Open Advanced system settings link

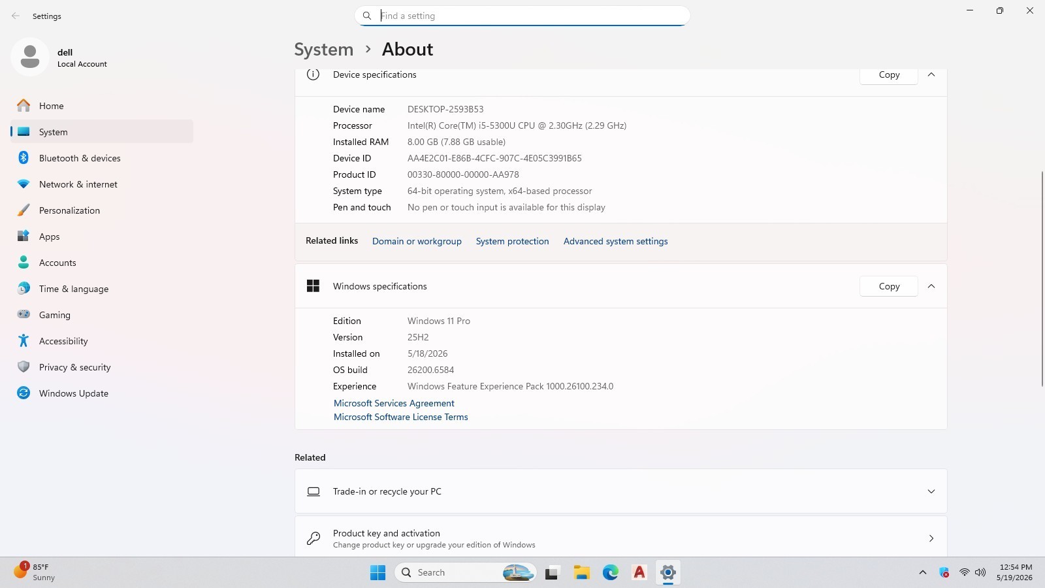point(615,241)
